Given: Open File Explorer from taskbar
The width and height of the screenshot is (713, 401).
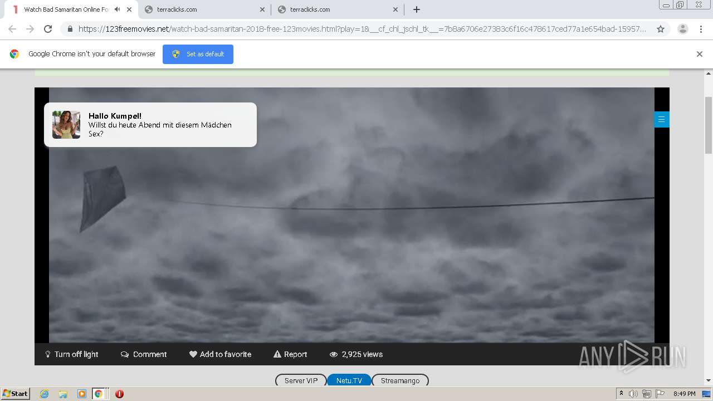Looking at the screenshot, I should point(63,394).
